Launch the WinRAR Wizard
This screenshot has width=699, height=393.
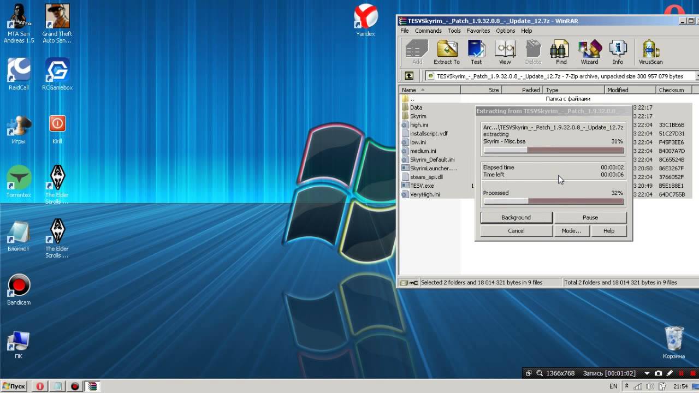coord(589,52)
